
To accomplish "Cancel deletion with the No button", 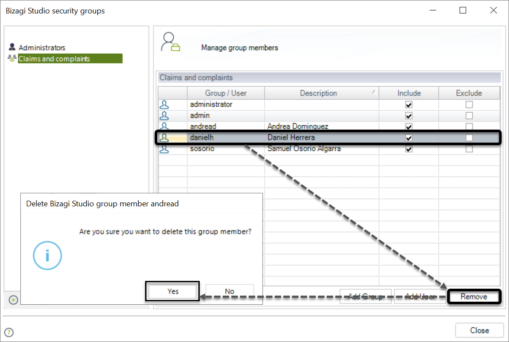I will click(230, 291).
